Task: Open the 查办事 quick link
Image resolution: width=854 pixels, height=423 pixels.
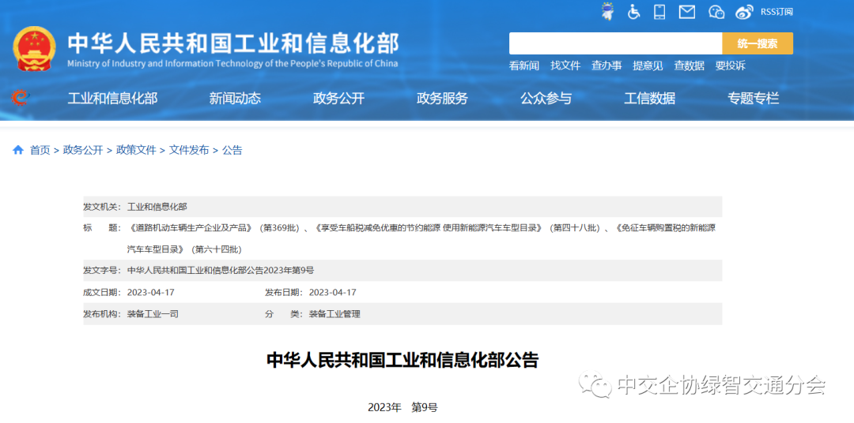Action: (x=606, y=66)
